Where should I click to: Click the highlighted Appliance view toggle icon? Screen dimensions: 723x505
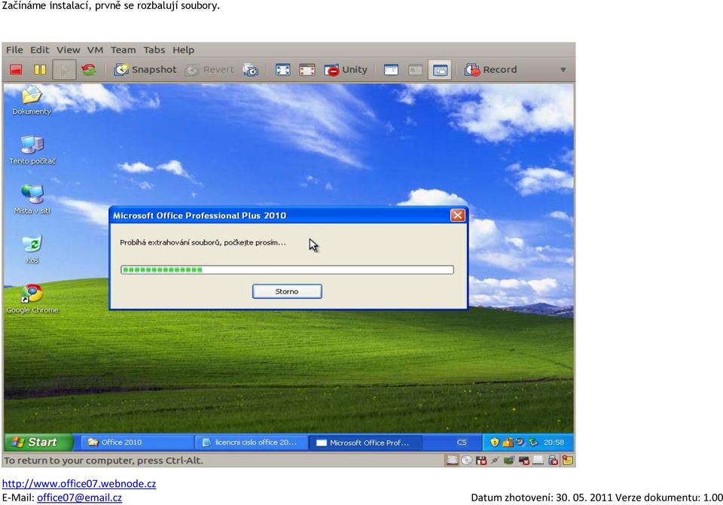(x=439, y=69)
